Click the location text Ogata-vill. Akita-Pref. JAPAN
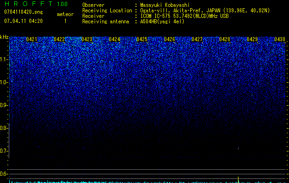The width and height of the screenshot is (289, 183). click(180, 11)
